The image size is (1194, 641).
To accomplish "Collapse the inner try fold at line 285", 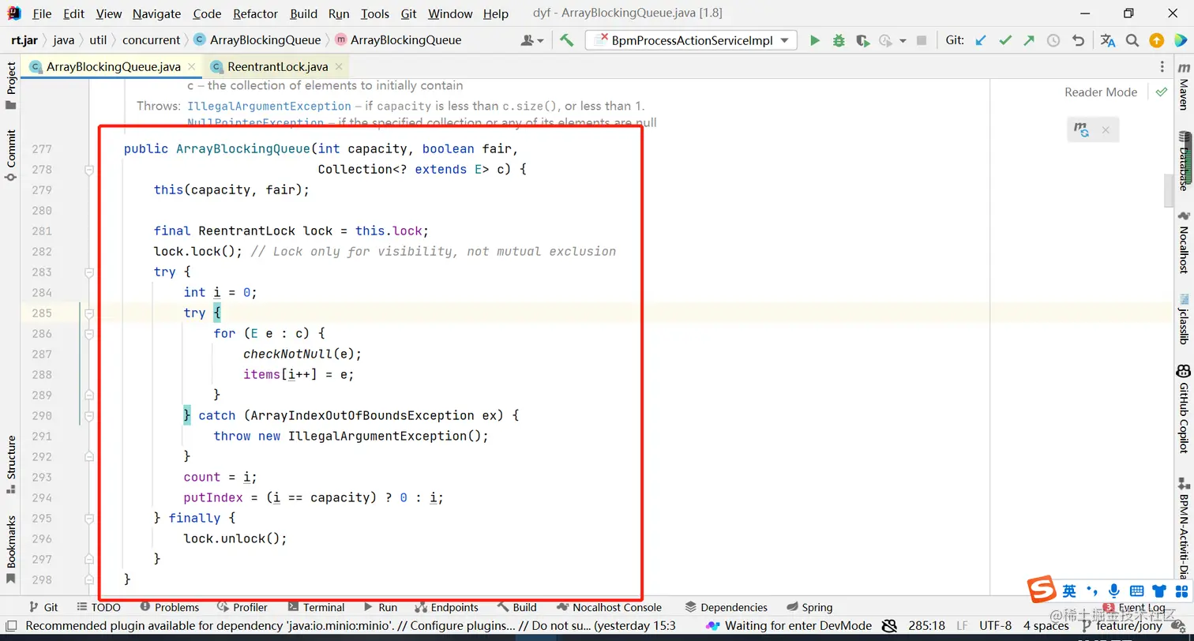I will point(89,313).
